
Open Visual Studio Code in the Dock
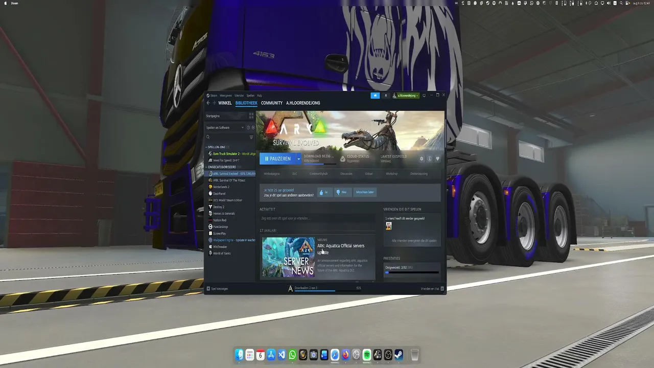click(x=282, y=355)
